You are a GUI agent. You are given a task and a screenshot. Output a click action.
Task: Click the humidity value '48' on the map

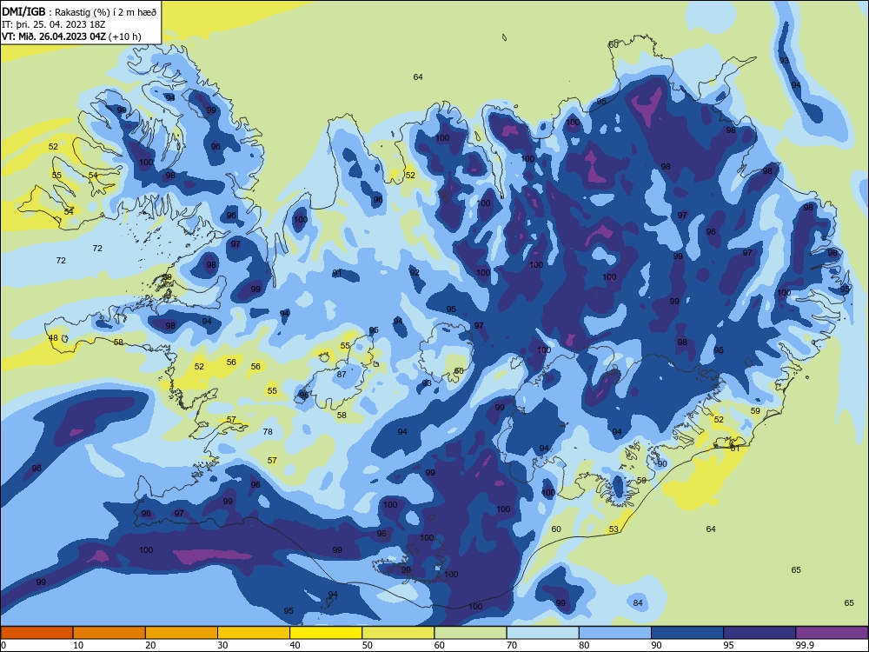(x=53, y=337)
